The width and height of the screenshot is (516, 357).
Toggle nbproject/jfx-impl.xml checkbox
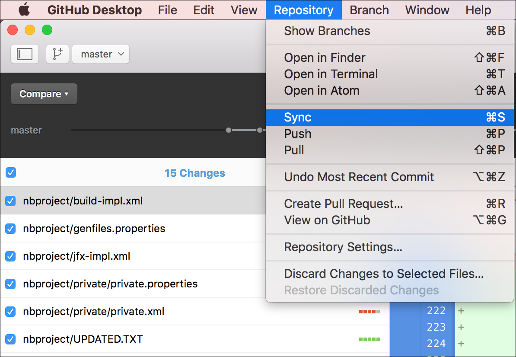coord(11,256)
